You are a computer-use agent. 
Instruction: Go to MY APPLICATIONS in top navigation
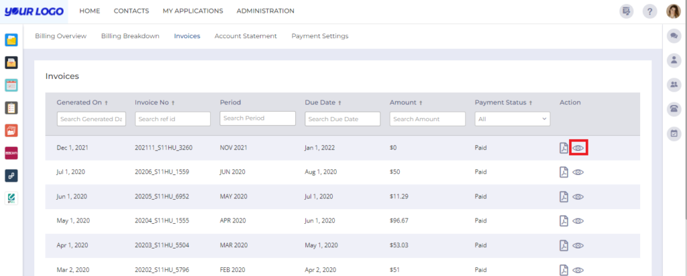(x=193, y=11)
